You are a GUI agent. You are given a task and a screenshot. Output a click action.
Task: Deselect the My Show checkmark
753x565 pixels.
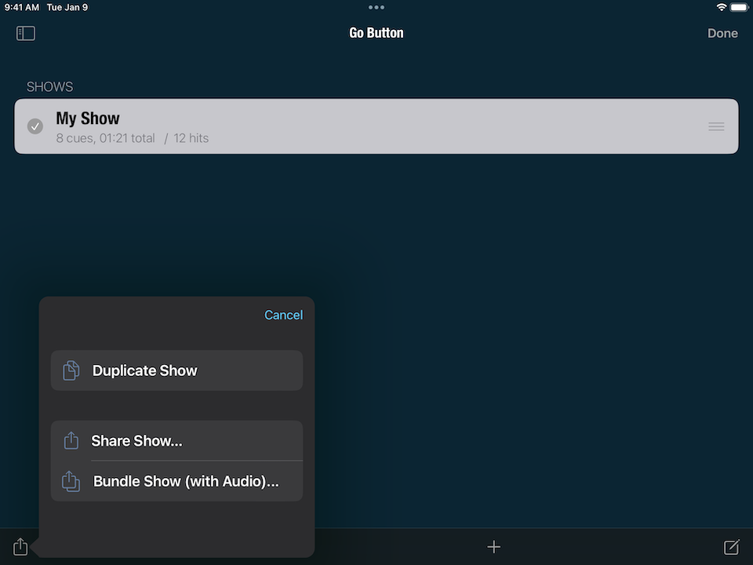coord(35,126)
